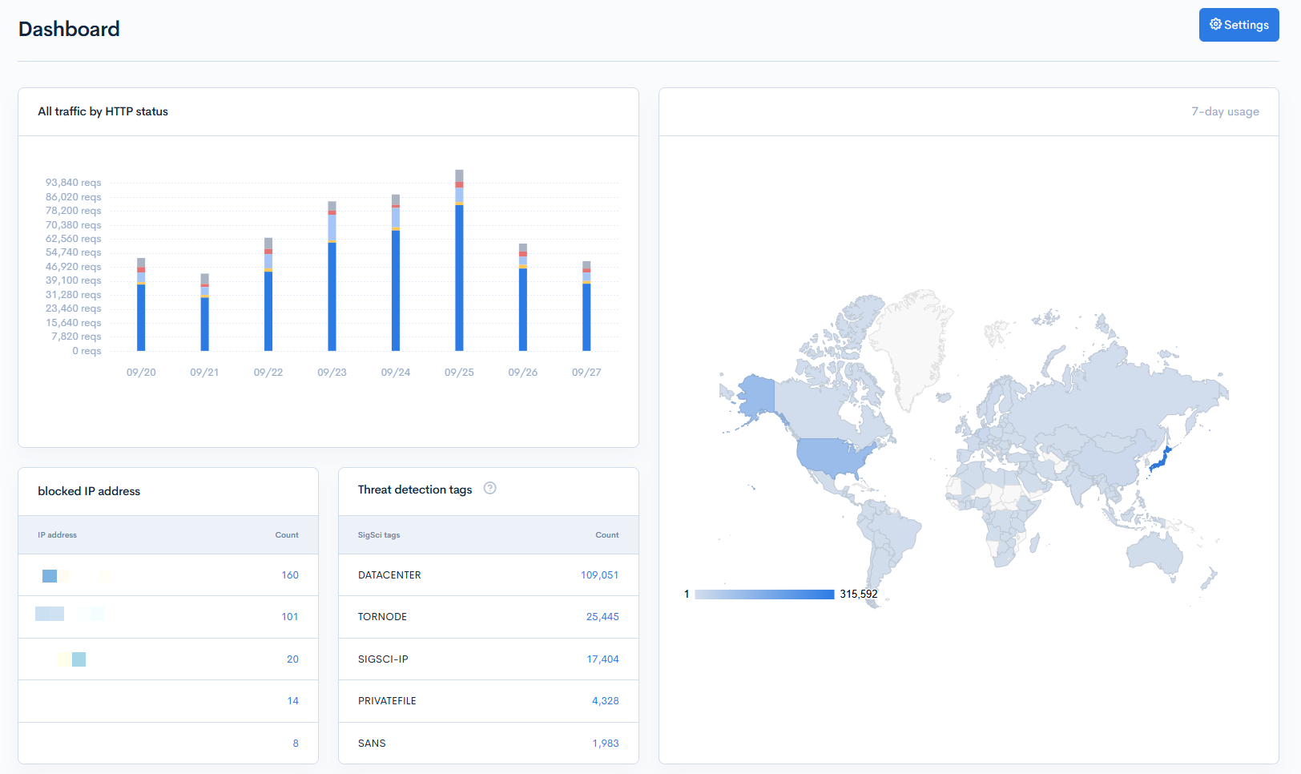Image resolution: width=1301 pixels, height=774 pixels.
Task: Click the 09/21 date label on the chart axis
Action: [x=204, y=373]
